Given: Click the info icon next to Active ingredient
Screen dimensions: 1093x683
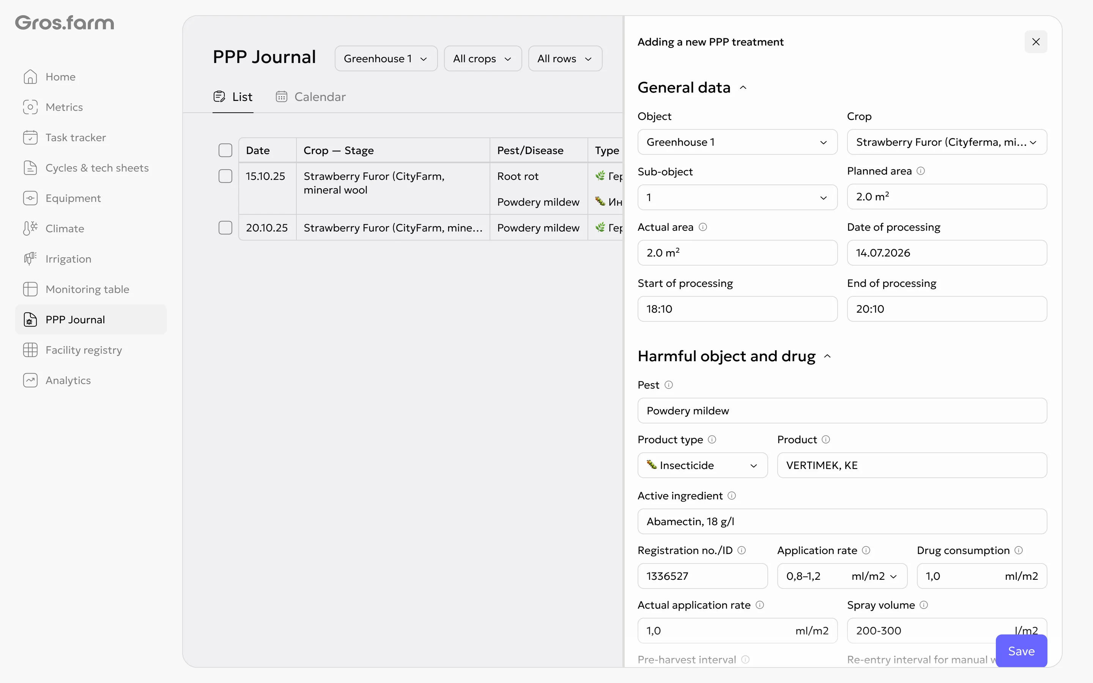Looking at the screenshot, I should pos(732,496).
